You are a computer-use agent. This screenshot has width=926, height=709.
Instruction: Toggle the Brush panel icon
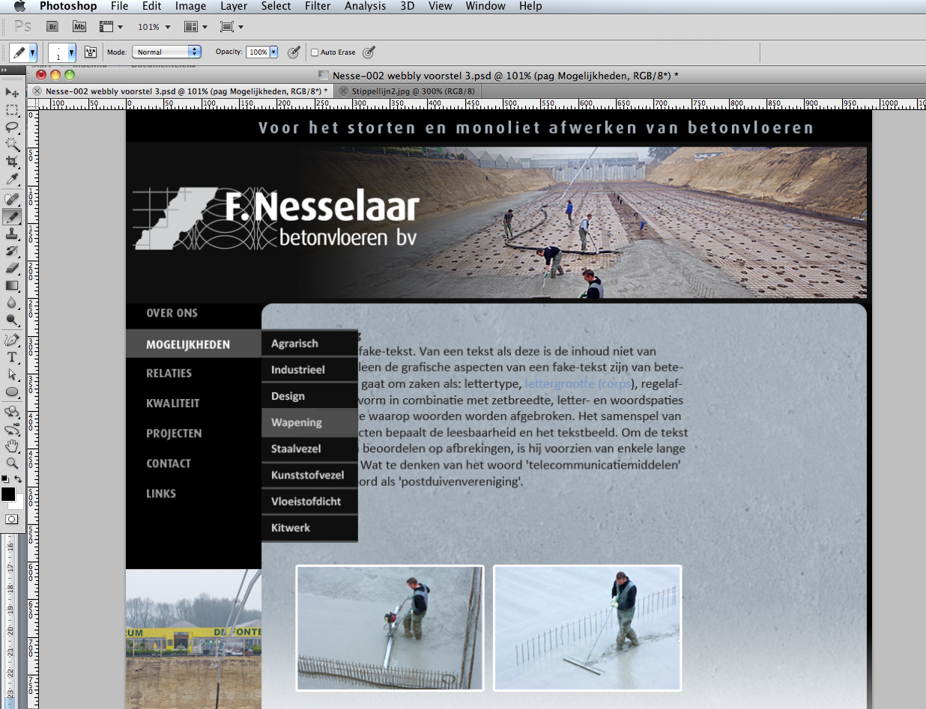(x=91, y=52)
